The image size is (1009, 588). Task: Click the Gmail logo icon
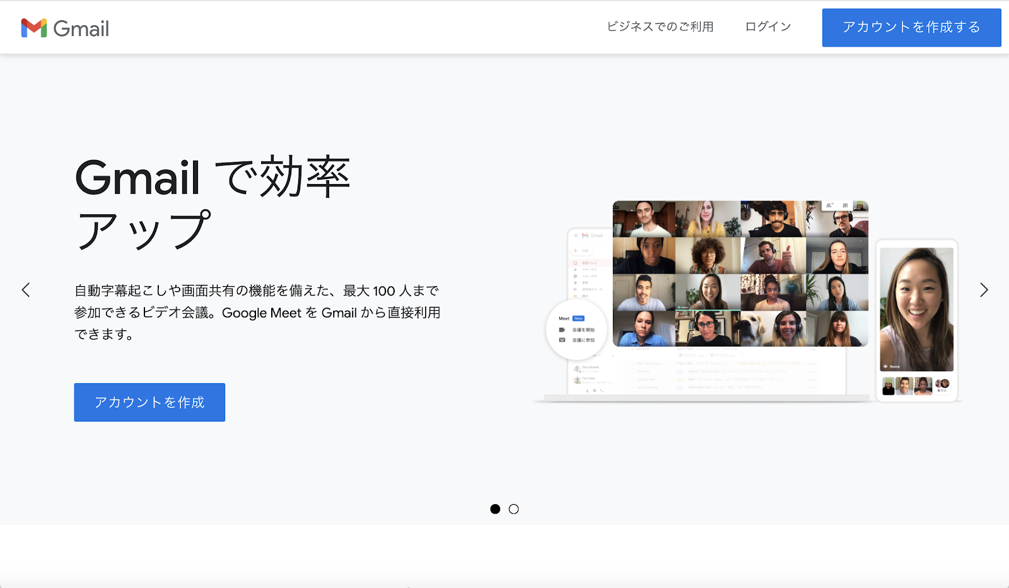[34, 28]
